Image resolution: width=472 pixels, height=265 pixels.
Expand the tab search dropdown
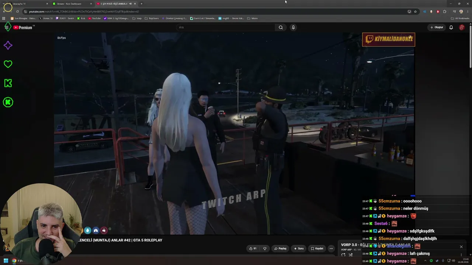pos(4,4)
